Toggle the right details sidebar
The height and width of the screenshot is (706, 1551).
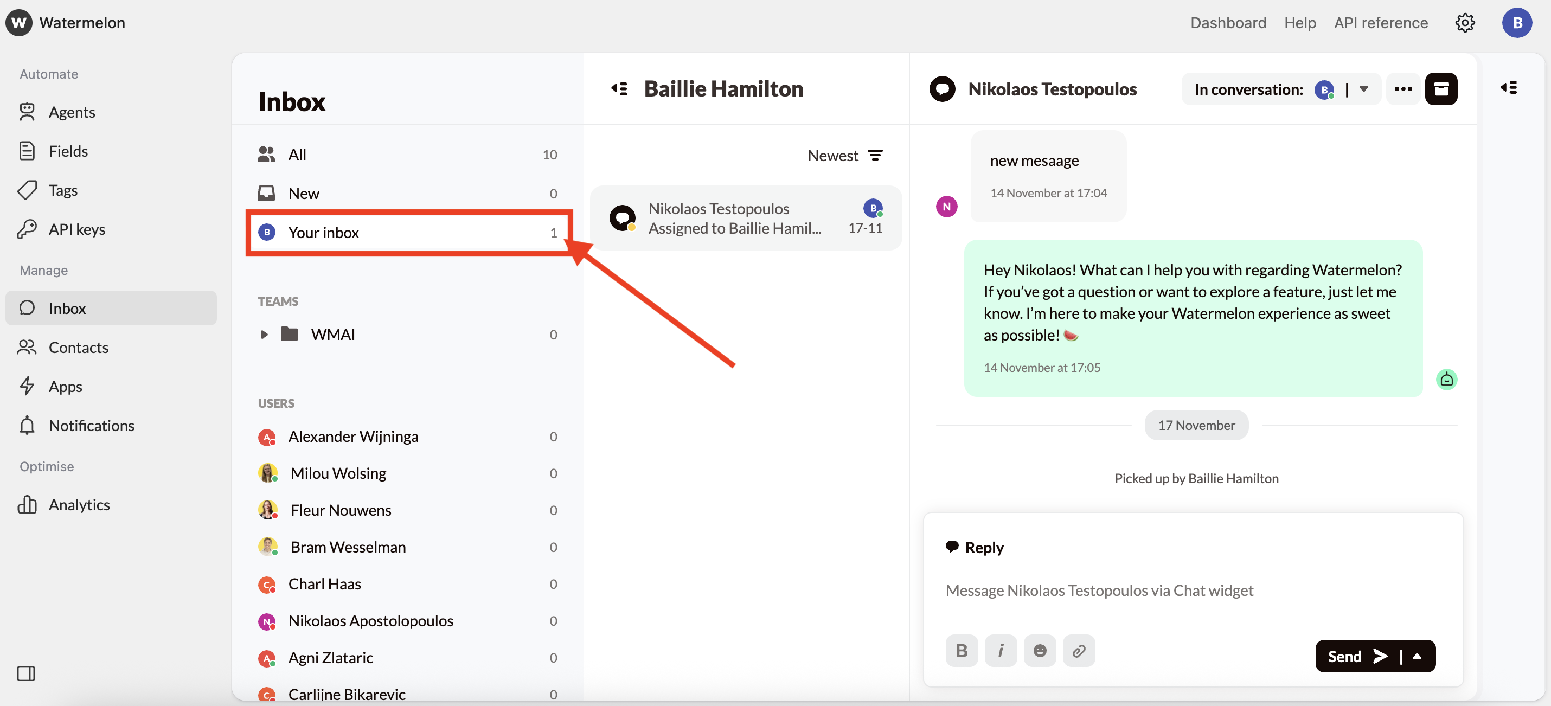point(1508,88)
